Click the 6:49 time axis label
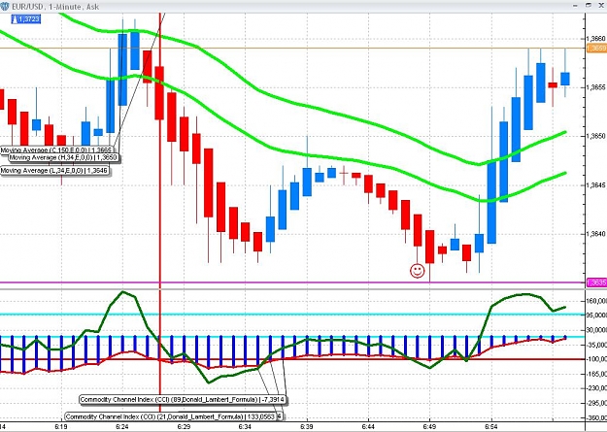607x432 pixels. pyautogui.click(x=429, y=426)
